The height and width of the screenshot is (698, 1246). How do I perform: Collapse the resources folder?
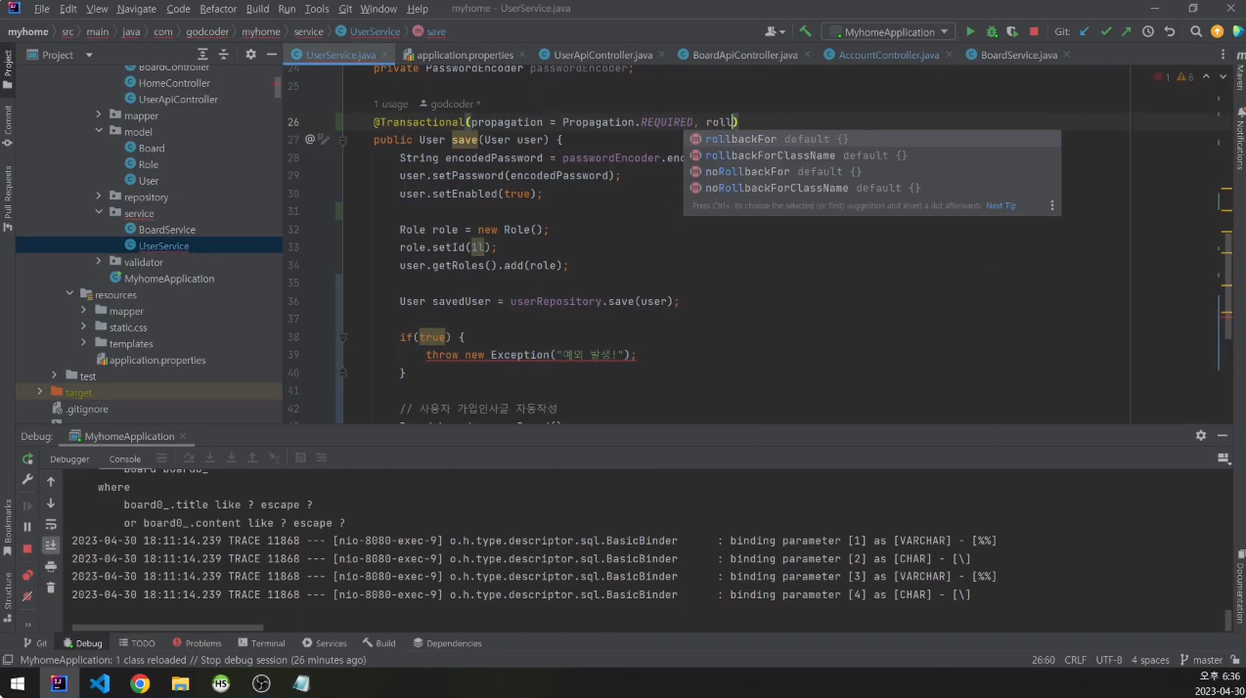[x=69, y=293]
